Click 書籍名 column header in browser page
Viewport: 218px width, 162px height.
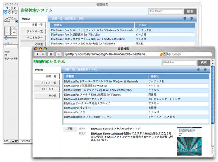click(x=106, y=76)
